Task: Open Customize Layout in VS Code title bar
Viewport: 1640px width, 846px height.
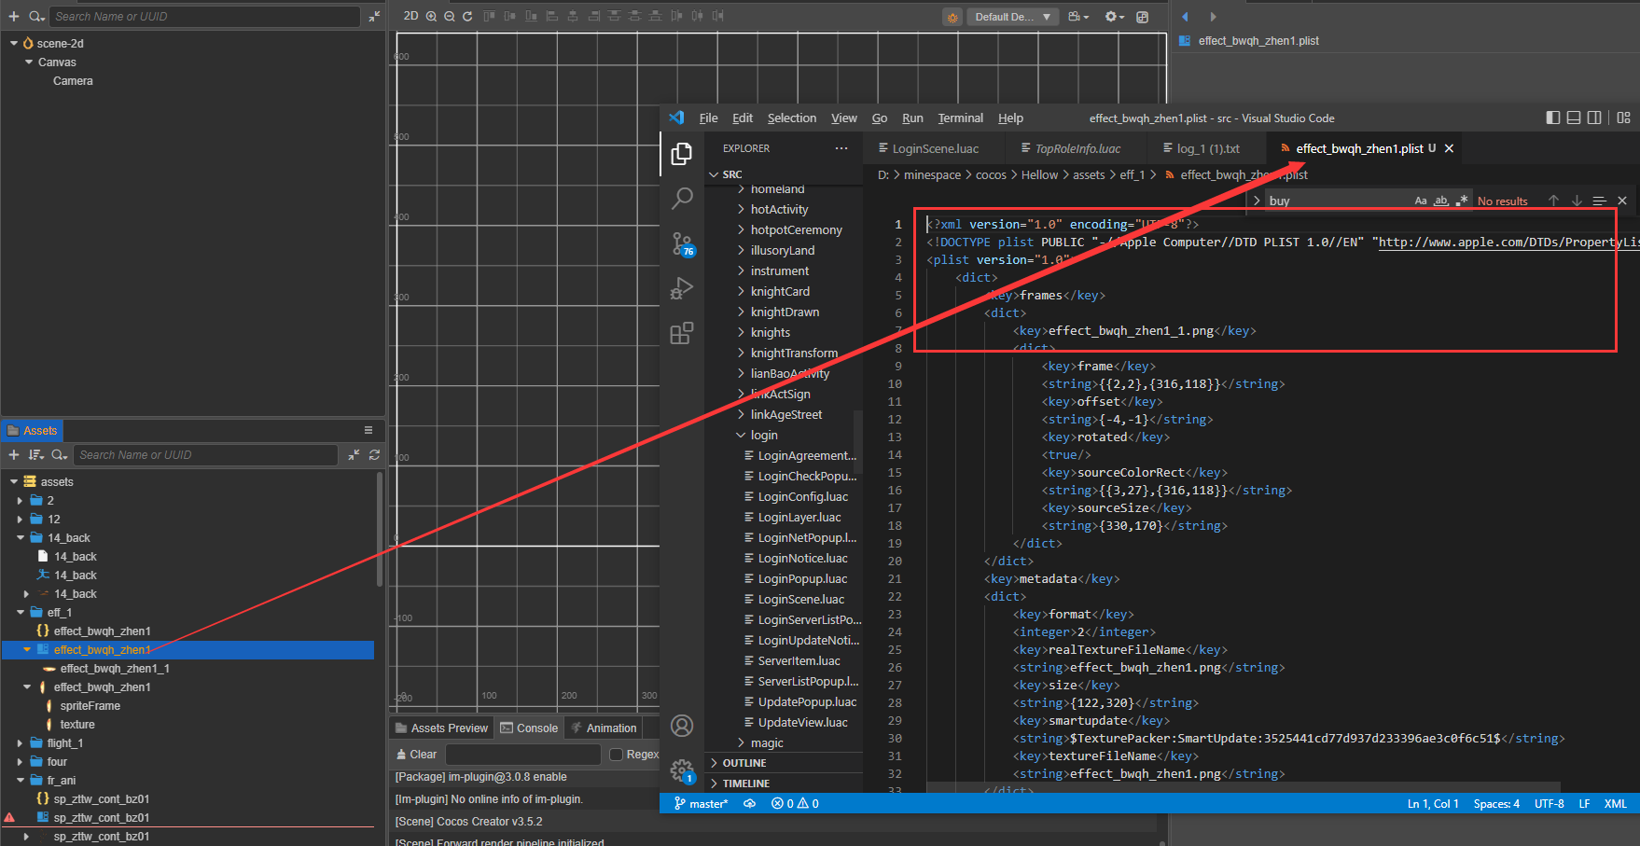Action: point(1624,118)
